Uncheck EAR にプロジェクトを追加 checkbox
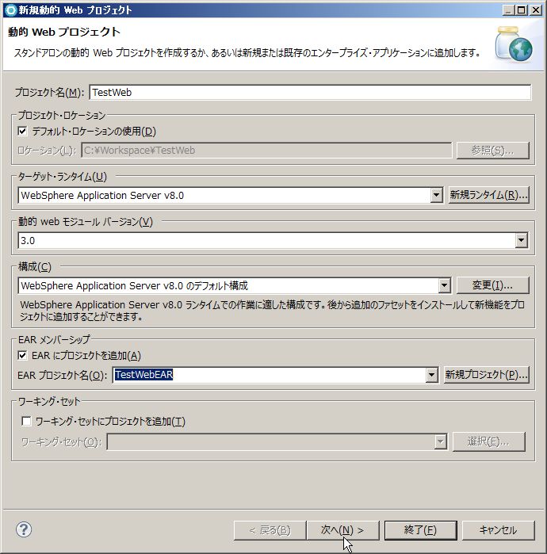547x554 pixels. 22,355
